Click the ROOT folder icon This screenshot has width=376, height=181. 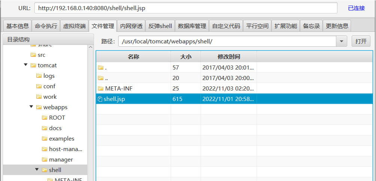pos(45,118)
